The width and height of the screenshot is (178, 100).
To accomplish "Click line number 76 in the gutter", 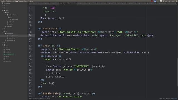I will pyautogui.click(x=30, y=94).
